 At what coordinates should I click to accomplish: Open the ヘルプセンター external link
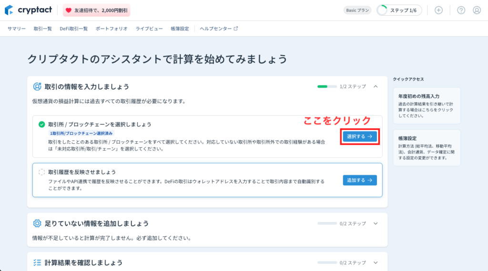click(219, 29)
